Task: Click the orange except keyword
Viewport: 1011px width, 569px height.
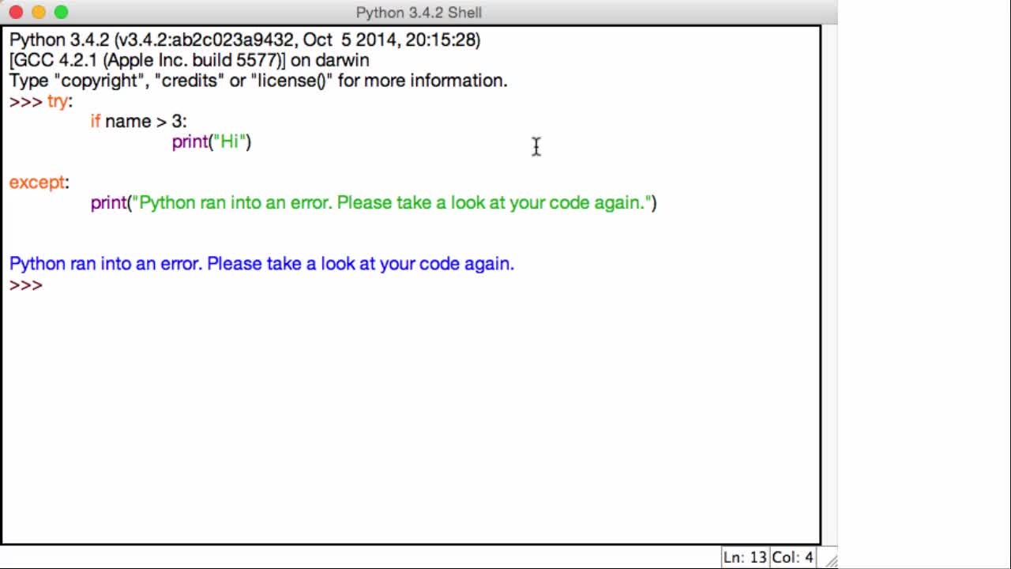Action: pyautogui.click(x=36, y=183)
